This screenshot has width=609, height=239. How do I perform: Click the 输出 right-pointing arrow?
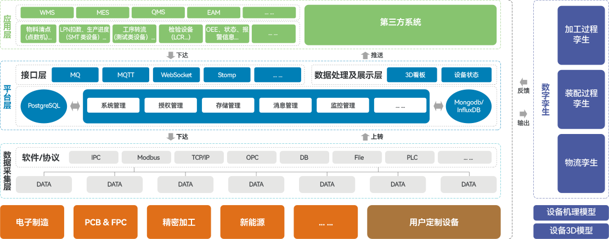click(x=523, y=113)
